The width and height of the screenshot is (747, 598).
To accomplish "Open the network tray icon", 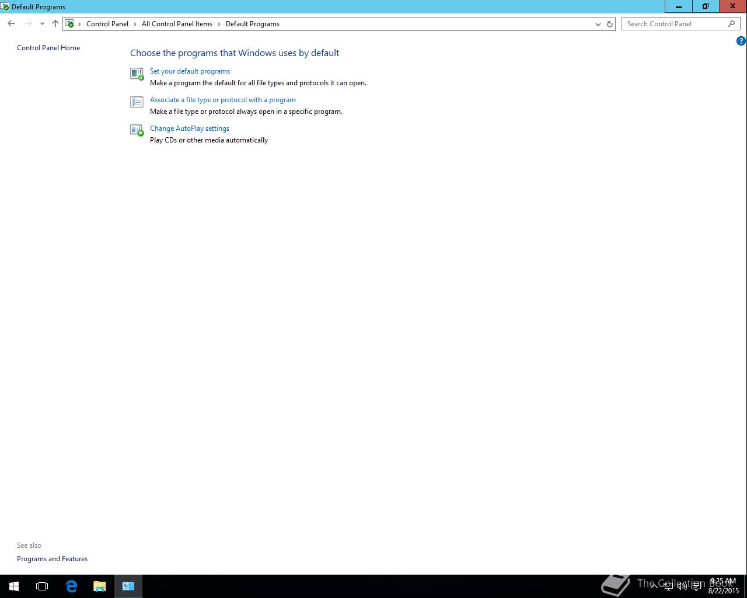I will 668,586.
